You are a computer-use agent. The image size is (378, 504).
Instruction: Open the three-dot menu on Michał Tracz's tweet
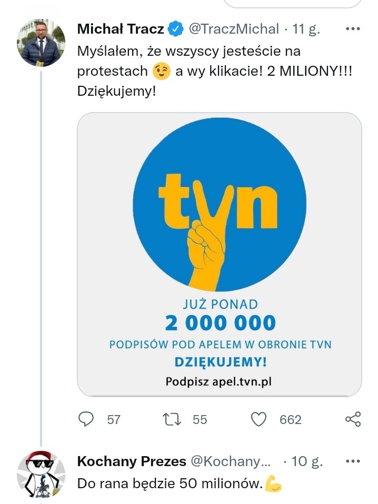353,29
